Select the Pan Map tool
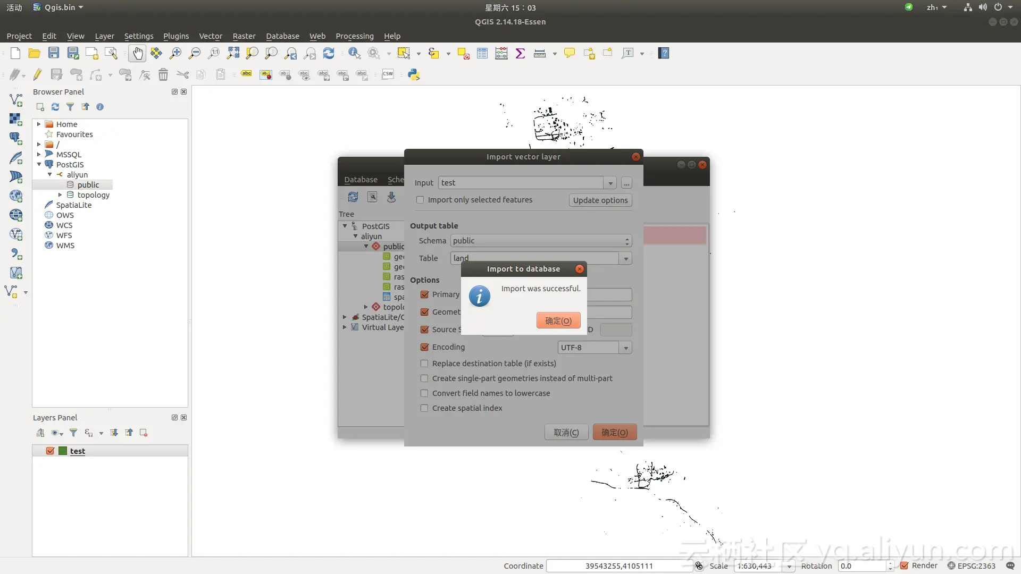The width and height of the screenshot is (1021, 574). [137, 53]
